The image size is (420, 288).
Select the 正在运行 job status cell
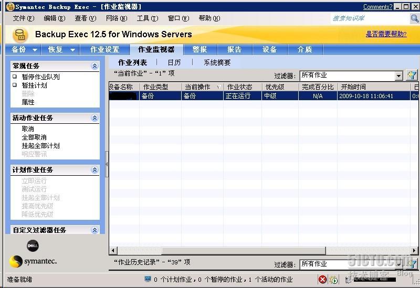(243, 96)
